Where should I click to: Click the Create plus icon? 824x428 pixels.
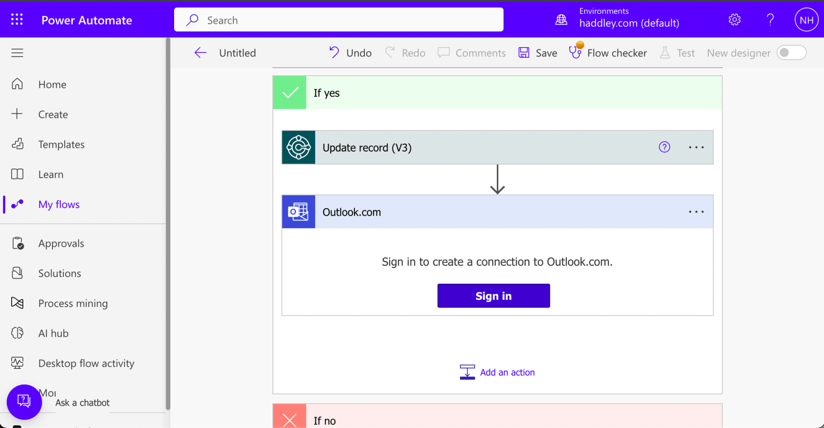[17, 114]
